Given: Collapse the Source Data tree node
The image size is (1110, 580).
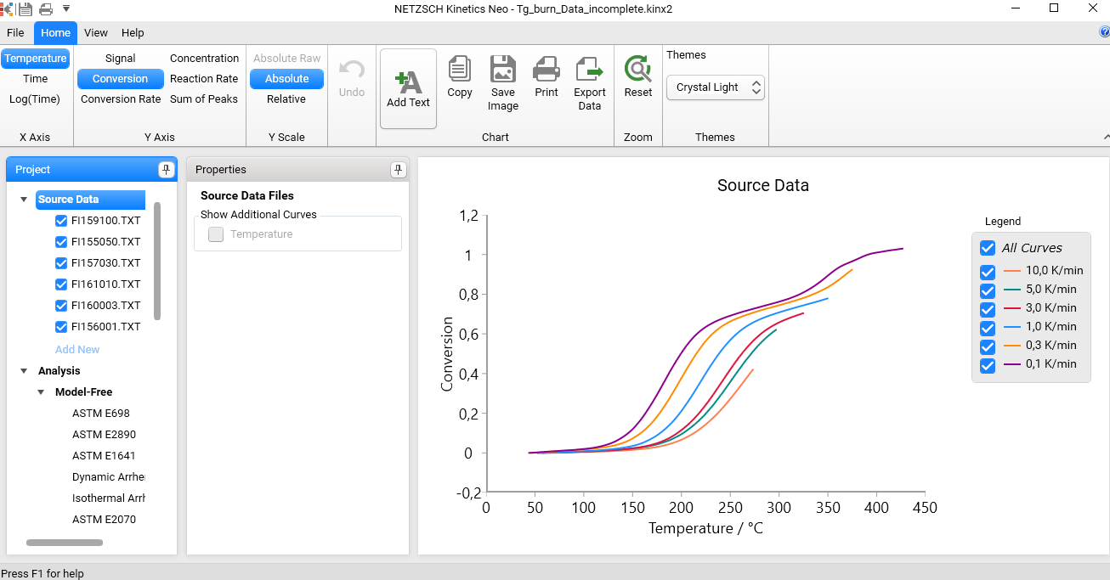Looking at the screenshot, I should (23, 199).
